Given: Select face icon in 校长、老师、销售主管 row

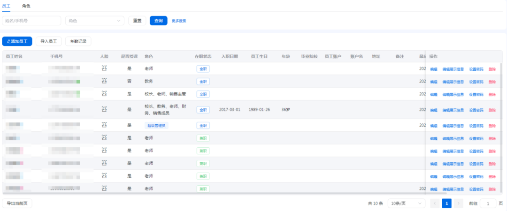Looking at the screenshot, I should point(104,94).
